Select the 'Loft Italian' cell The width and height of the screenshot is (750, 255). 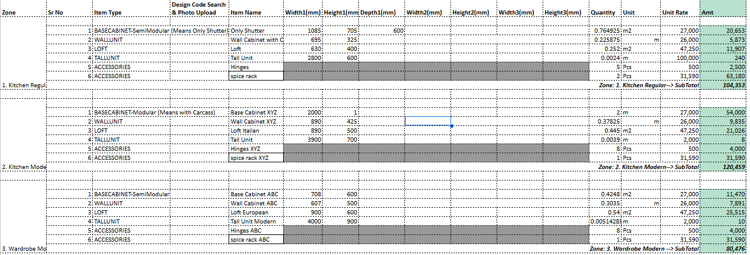pyautogui.click(x=256, y=130)
